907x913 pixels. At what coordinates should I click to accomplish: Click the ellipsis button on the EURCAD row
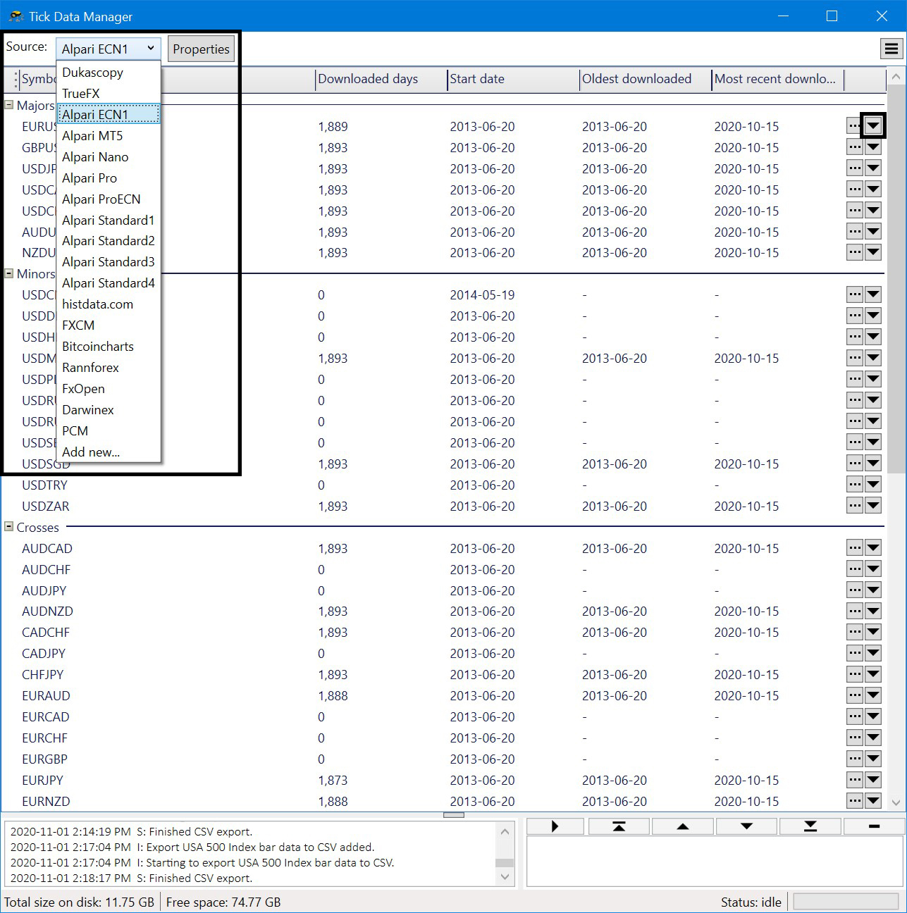pyautogui.click(x=855, y=716)
